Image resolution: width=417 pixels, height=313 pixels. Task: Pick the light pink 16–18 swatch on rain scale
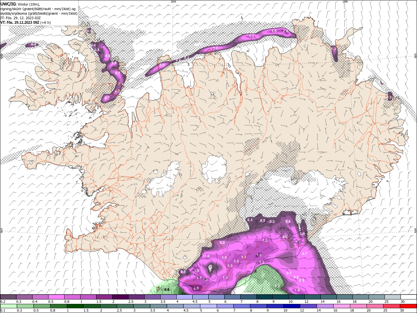pyautogui.click(x=342, y=306)
